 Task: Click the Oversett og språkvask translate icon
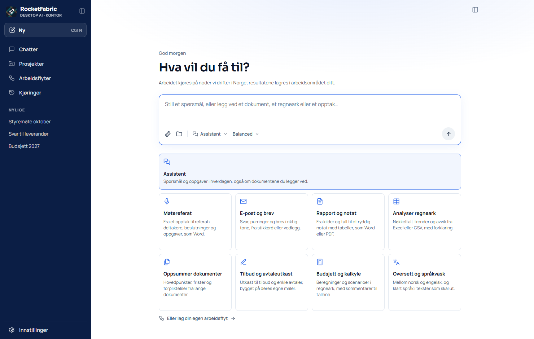point(396,262)
